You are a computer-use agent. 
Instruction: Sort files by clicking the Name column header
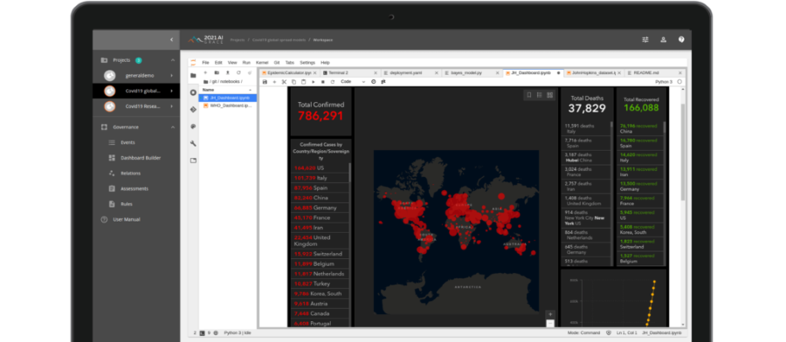click(x=228, y=90)
